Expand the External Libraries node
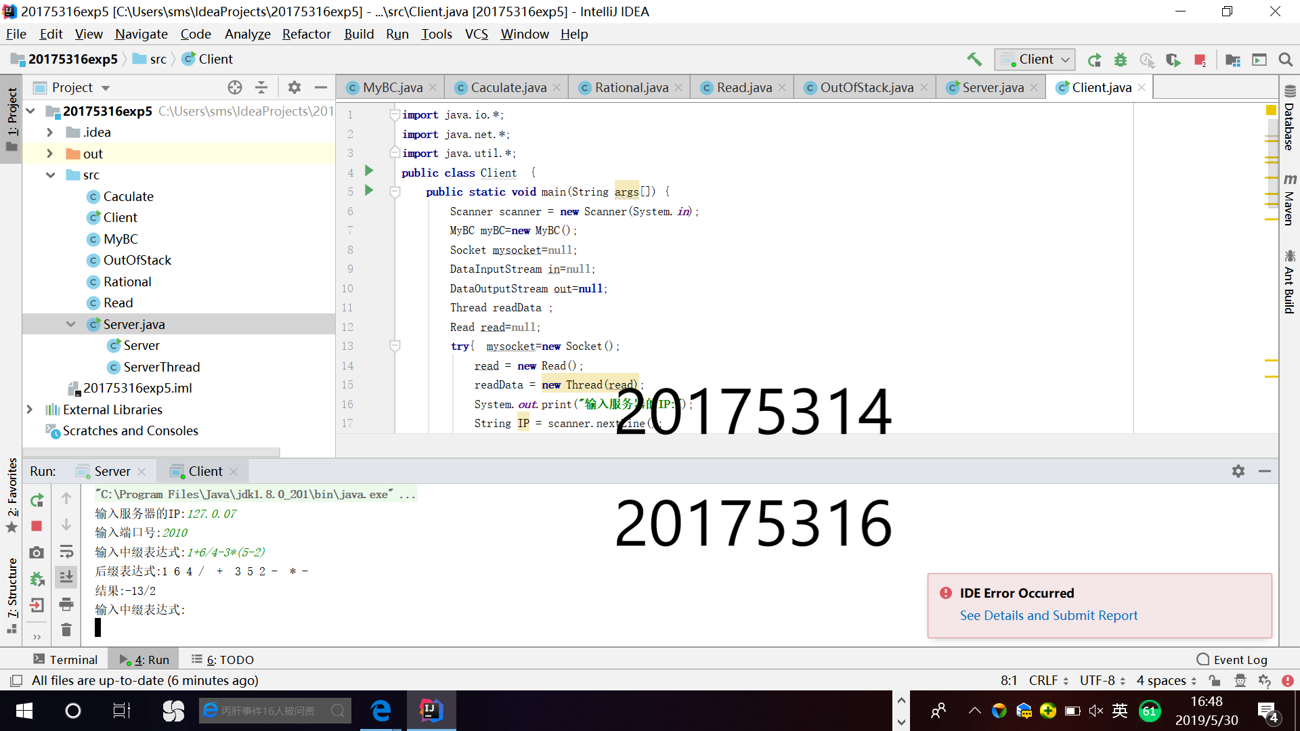This screenshot has height=731, width=1300. pos(29,409)
